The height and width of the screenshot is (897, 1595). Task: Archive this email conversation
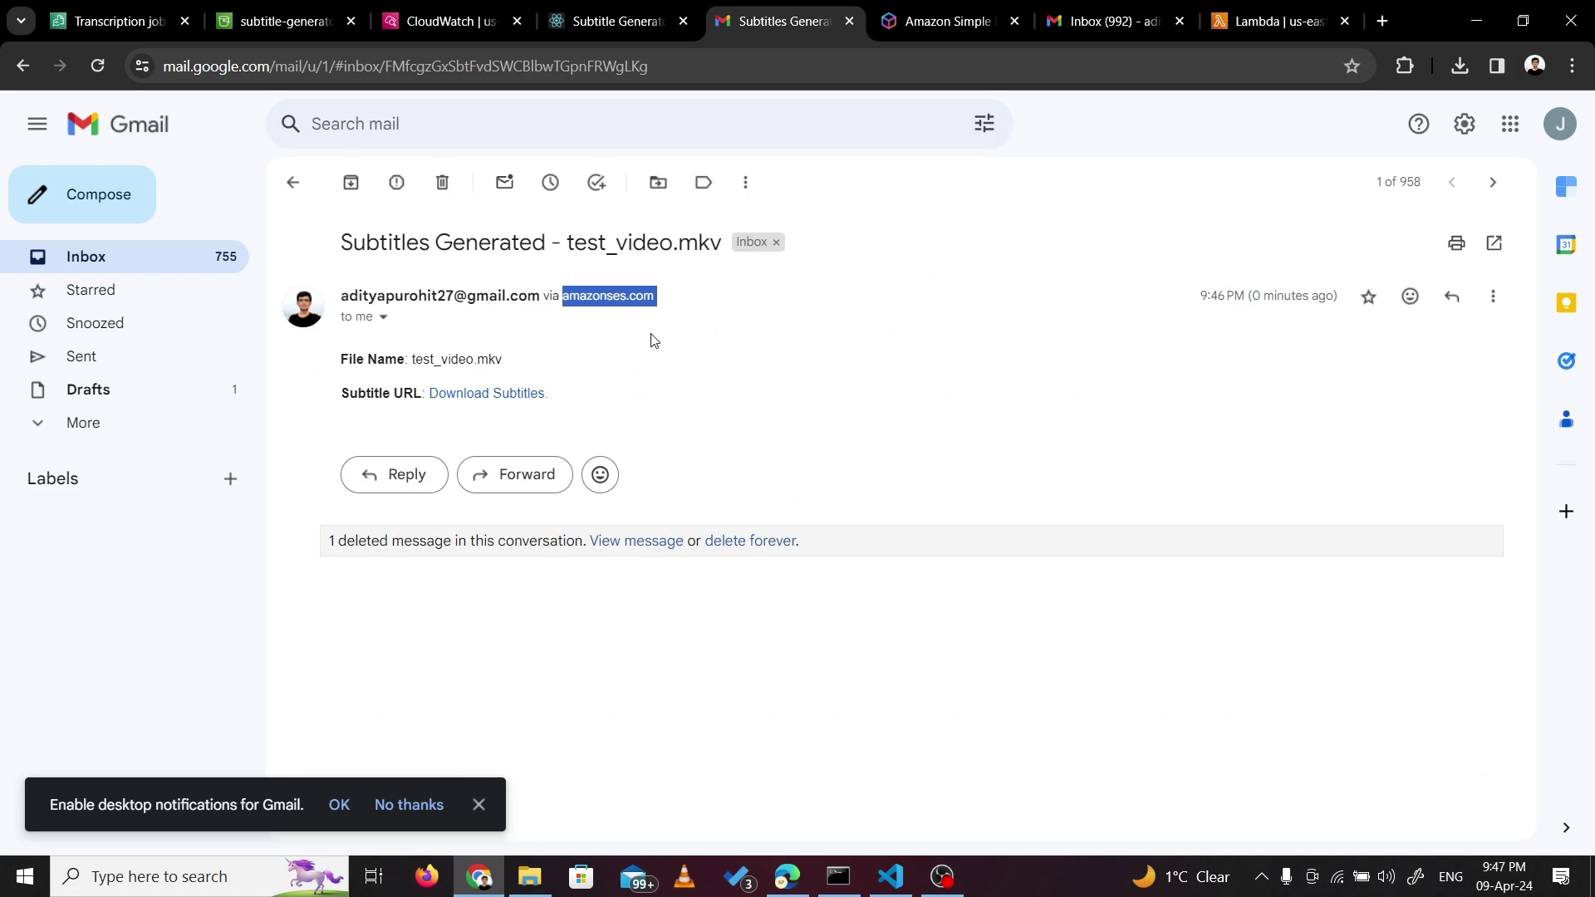coord(351,183)
